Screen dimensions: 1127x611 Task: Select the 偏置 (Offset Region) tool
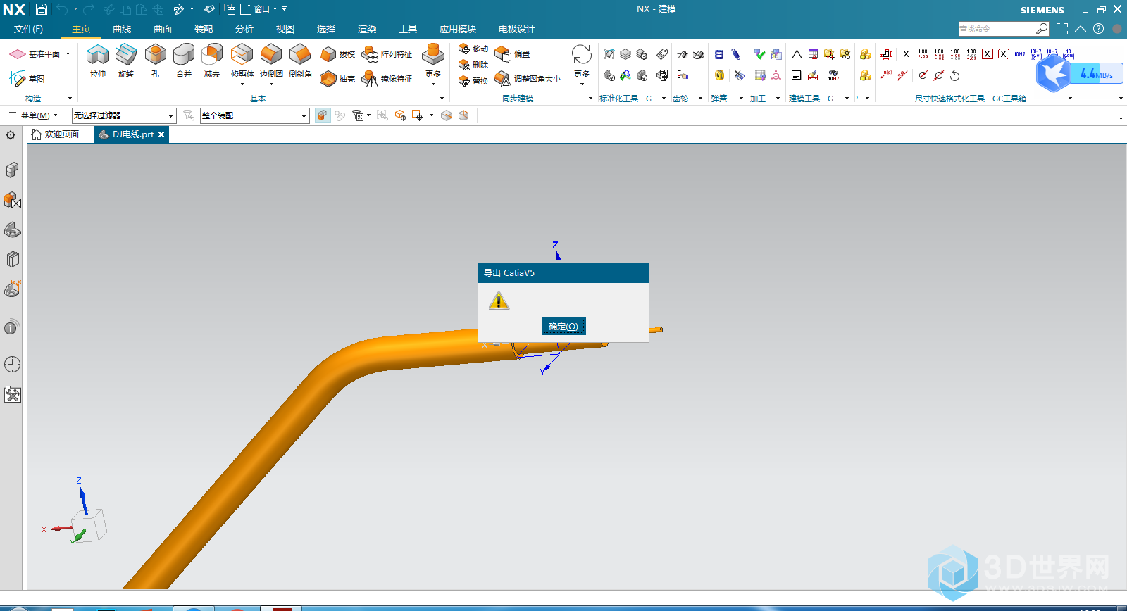tap(512, 54)
